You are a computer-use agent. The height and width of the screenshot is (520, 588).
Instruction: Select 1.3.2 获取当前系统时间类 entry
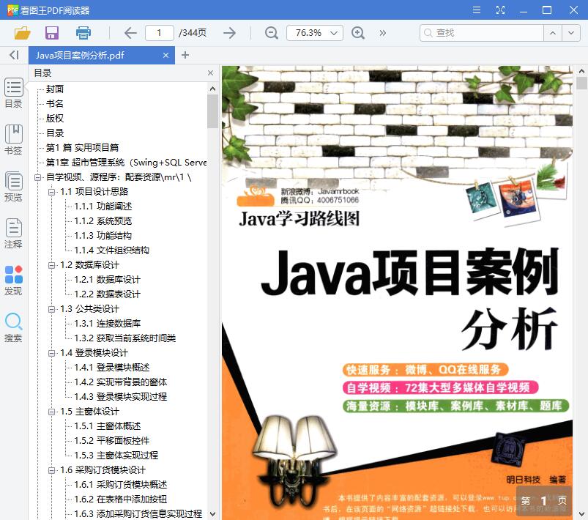pyautogui.click(x=125, y=338)
